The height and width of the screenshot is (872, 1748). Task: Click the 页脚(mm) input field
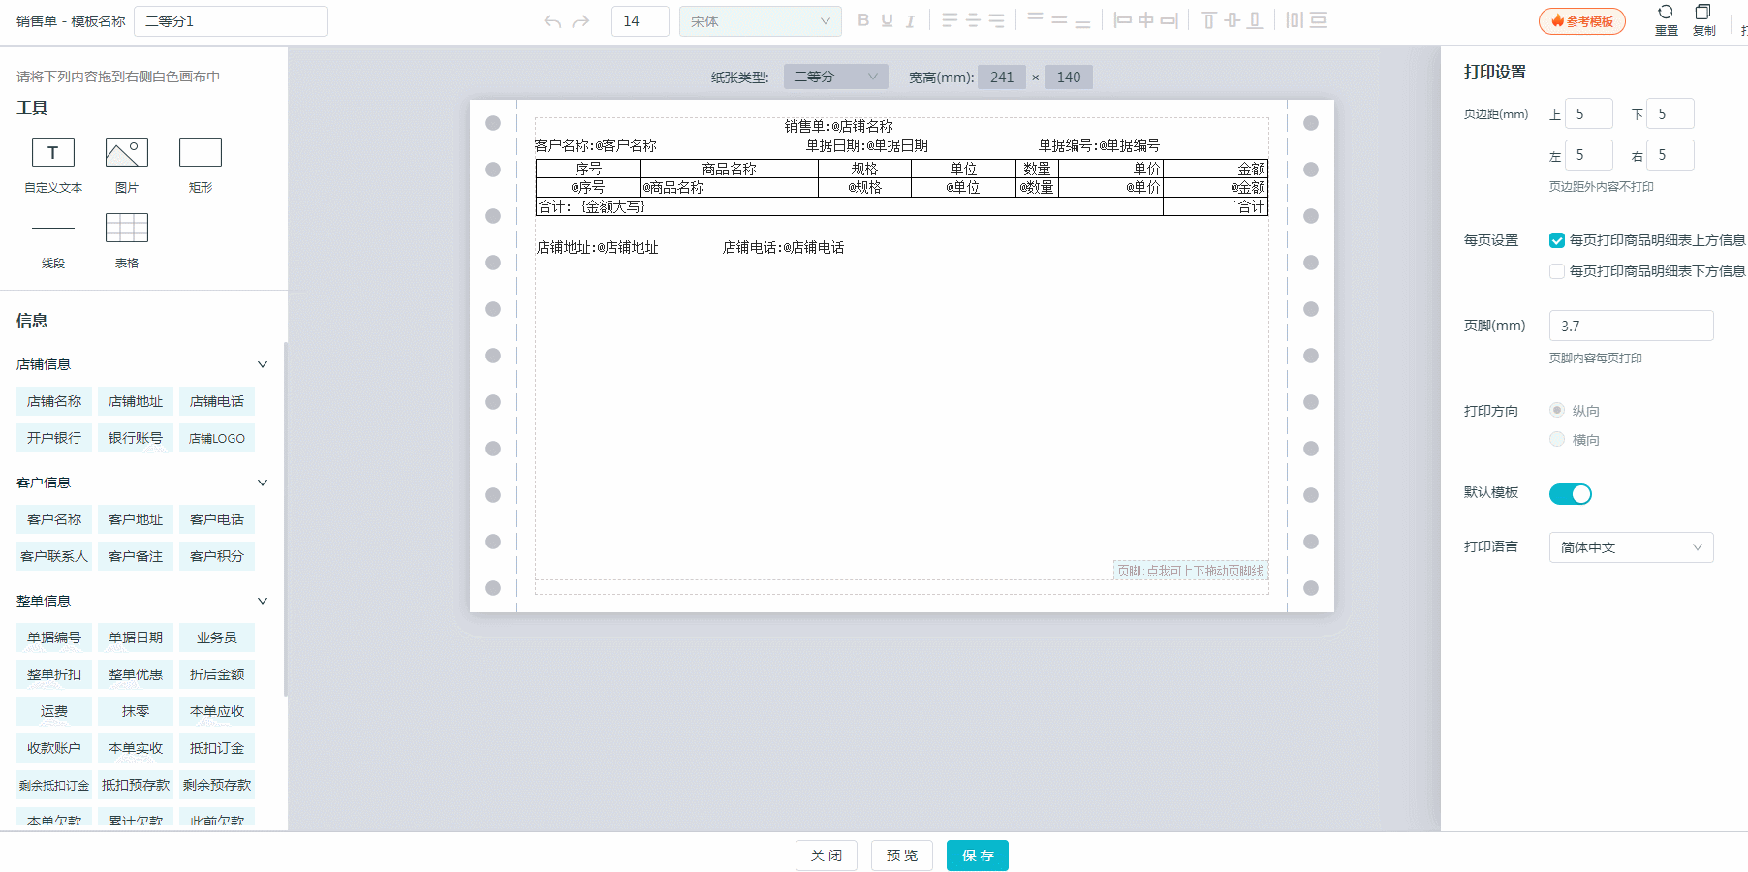1631,327
